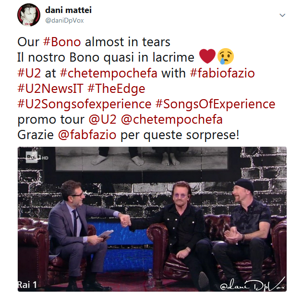Image resolution: width=302 pixels, height=295 pixels.
Task: Open the @chetempochefa mention
Action: (x=172, y=119)
